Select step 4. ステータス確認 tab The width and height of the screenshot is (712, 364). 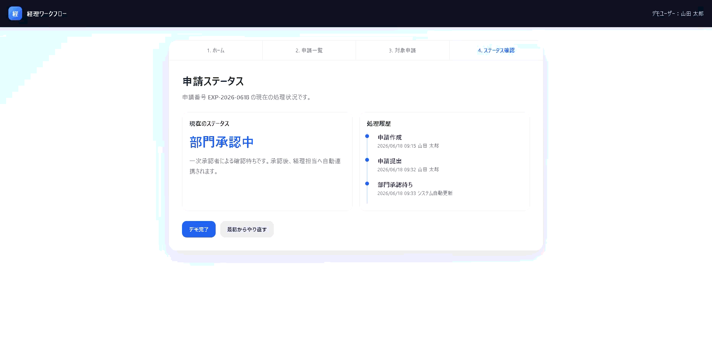[496, 50]
